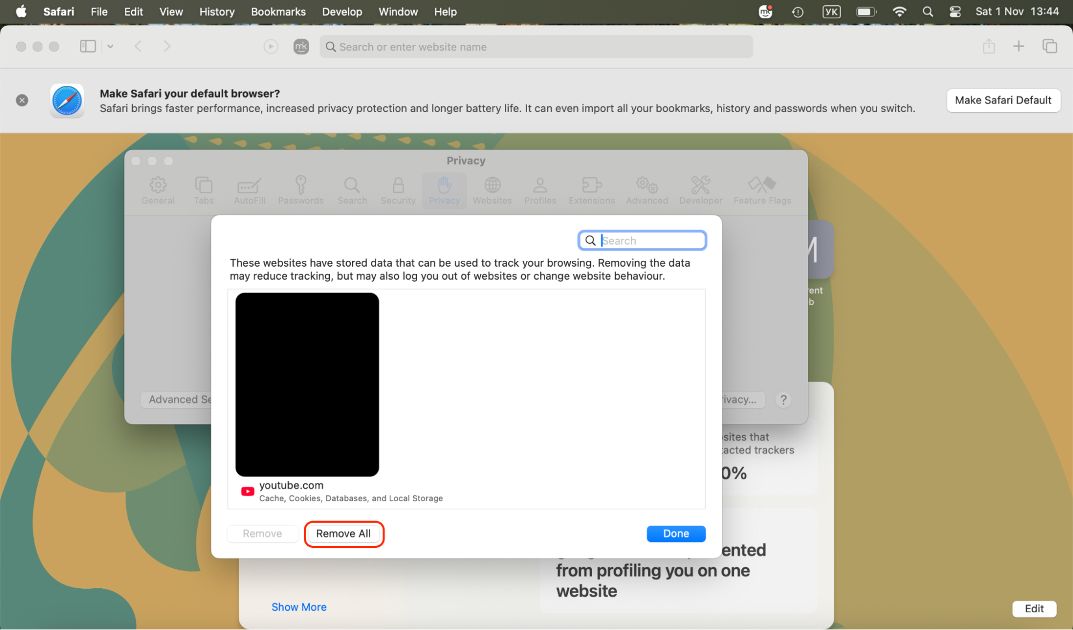Open the Develop menu
The width and height of the screenshot is (1073, 630).
(342, 11)
